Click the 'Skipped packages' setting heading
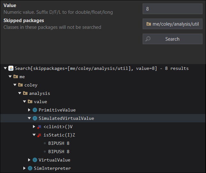This screenshot has width=206, height=173. click(x=24, y=21)
